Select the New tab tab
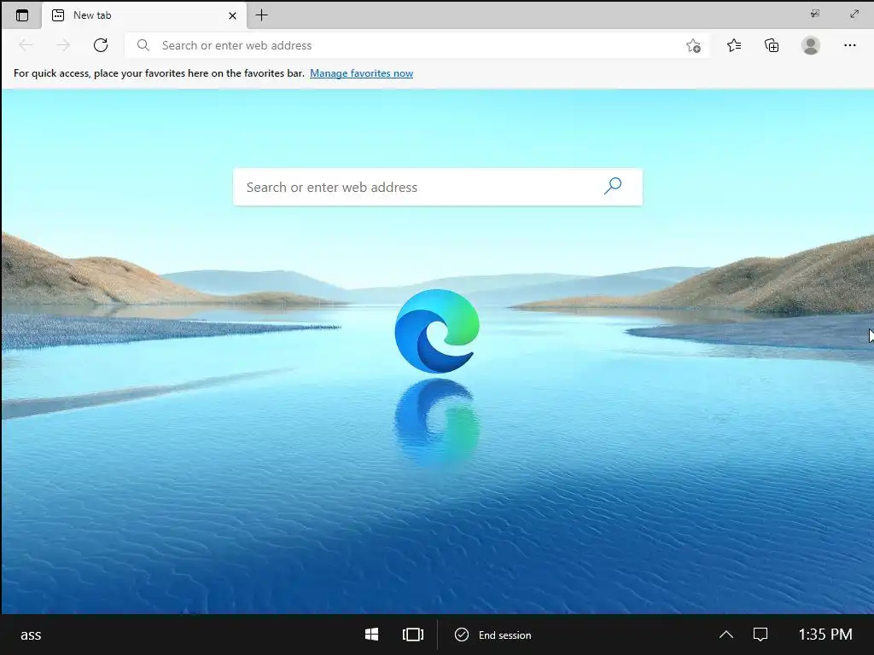Screen dimensions: 874x655 143,15
